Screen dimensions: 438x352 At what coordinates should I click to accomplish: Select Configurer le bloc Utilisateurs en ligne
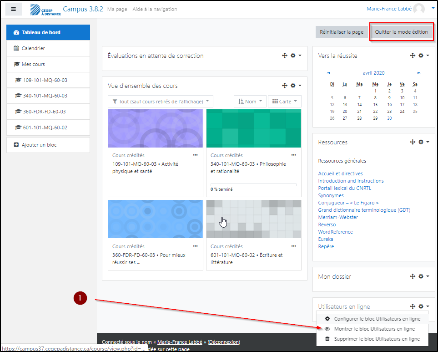click(377, 319)
